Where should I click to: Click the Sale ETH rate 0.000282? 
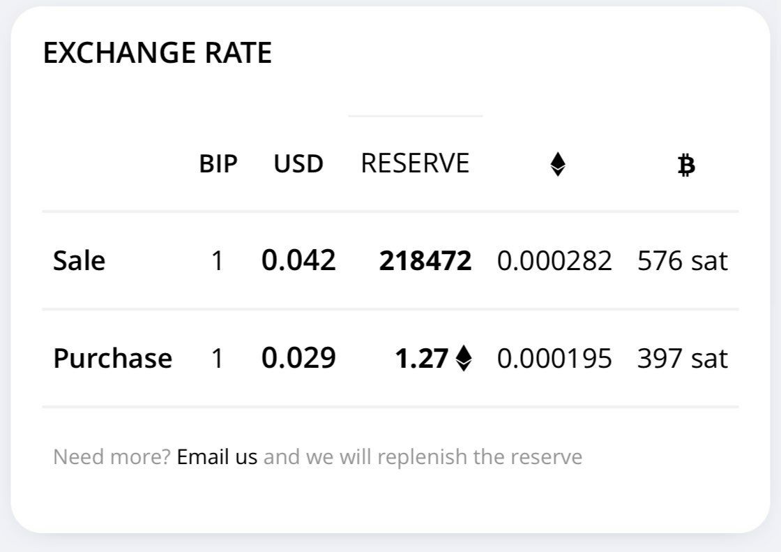[x=554, y=261]
